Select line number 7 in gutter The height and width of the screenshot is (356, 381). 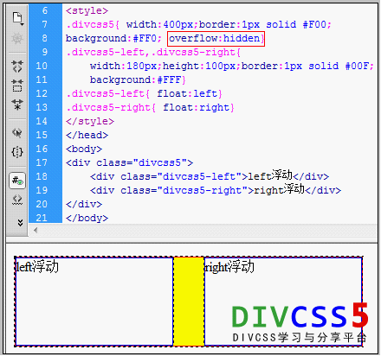pyautogui.click(x=45, y=24)
